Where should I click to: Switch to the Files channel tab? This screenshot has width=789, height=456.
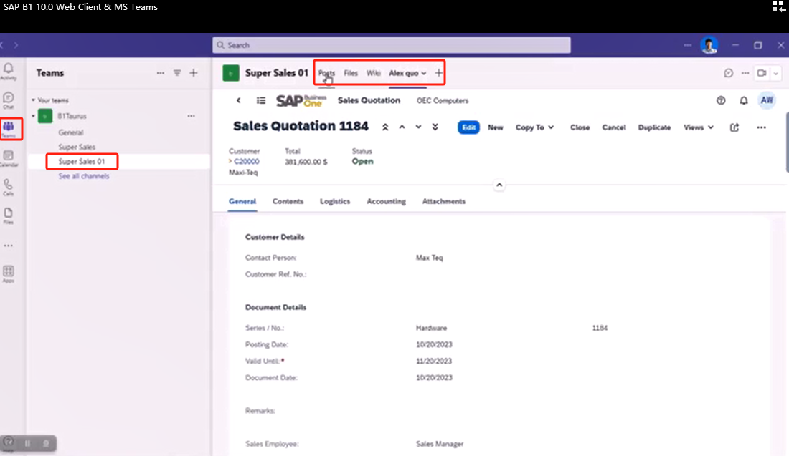(x=351, y=73)
